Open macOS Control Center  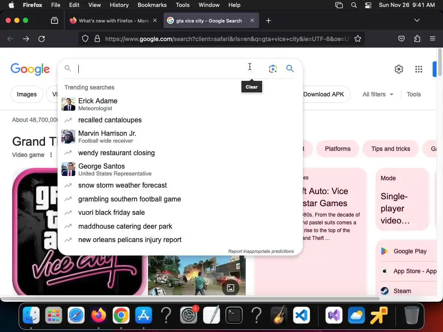[x=368, y=5]
